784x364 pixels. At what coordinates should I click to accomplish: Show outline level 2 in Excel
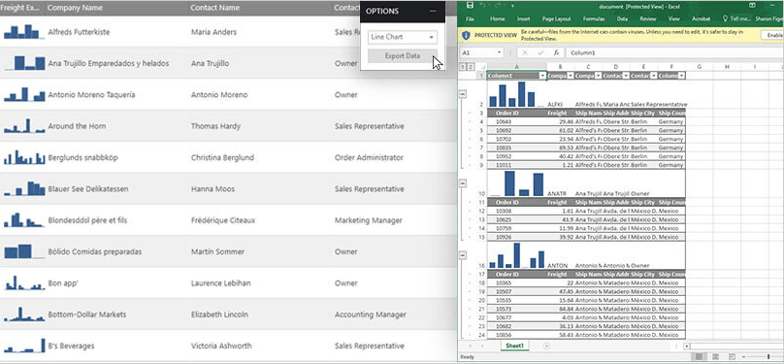click(x=471, y=67)
